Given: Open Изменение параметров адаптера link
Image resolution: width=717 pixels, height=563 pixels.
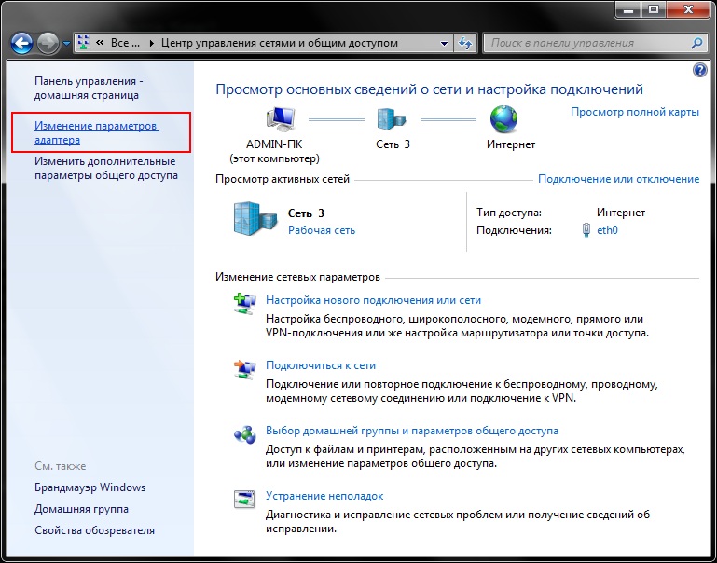Looking at the screenshot, I should pyautogui.click(x=96, y=132).
